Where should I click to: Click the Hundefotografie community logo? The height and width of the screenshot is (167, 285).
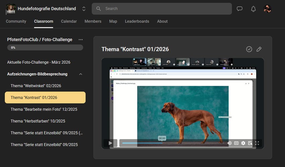point(11,9)
